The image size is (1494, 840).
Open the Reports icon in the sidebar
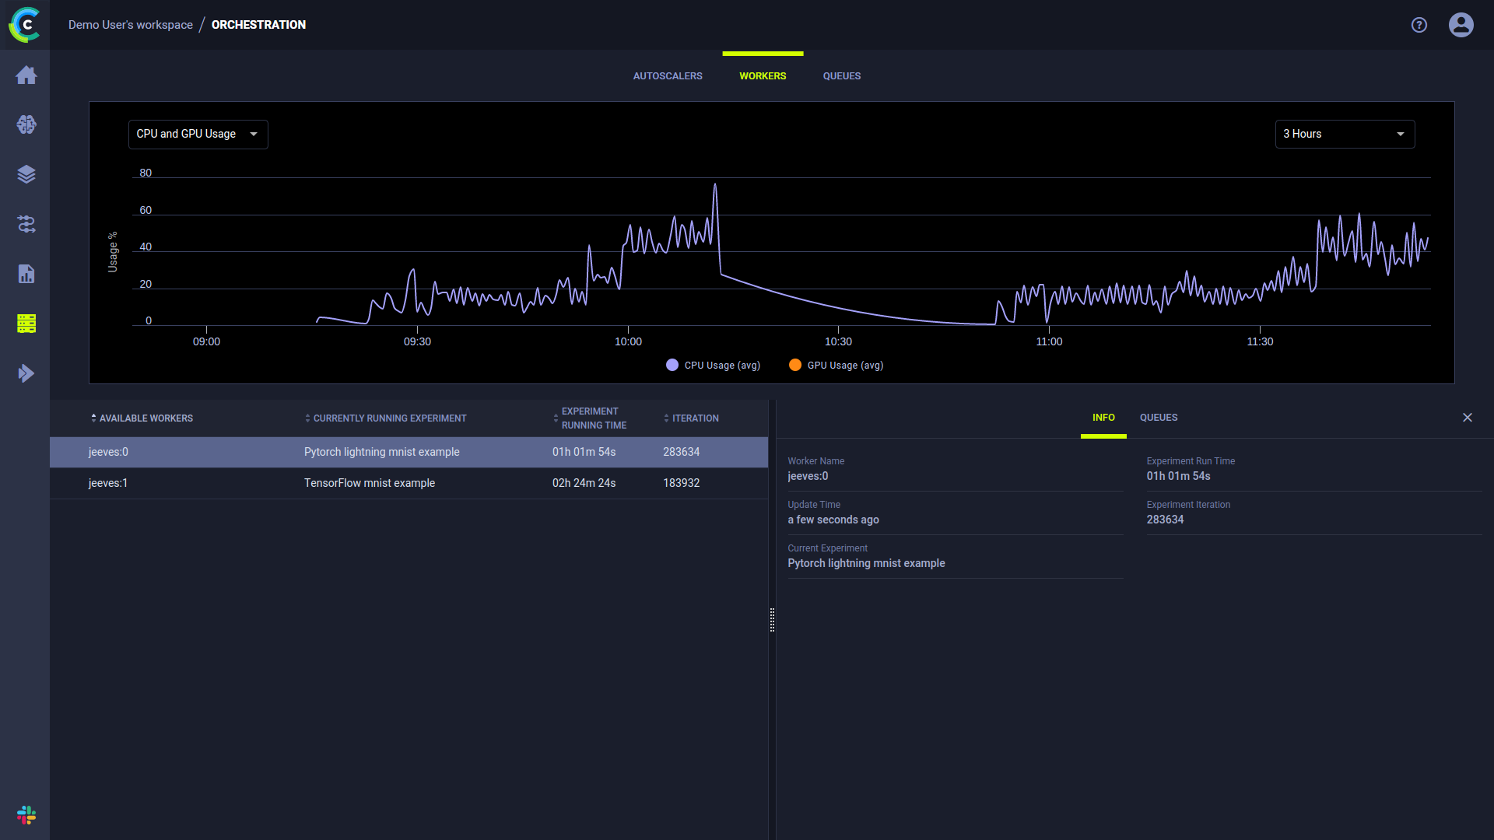coord(26,274)
